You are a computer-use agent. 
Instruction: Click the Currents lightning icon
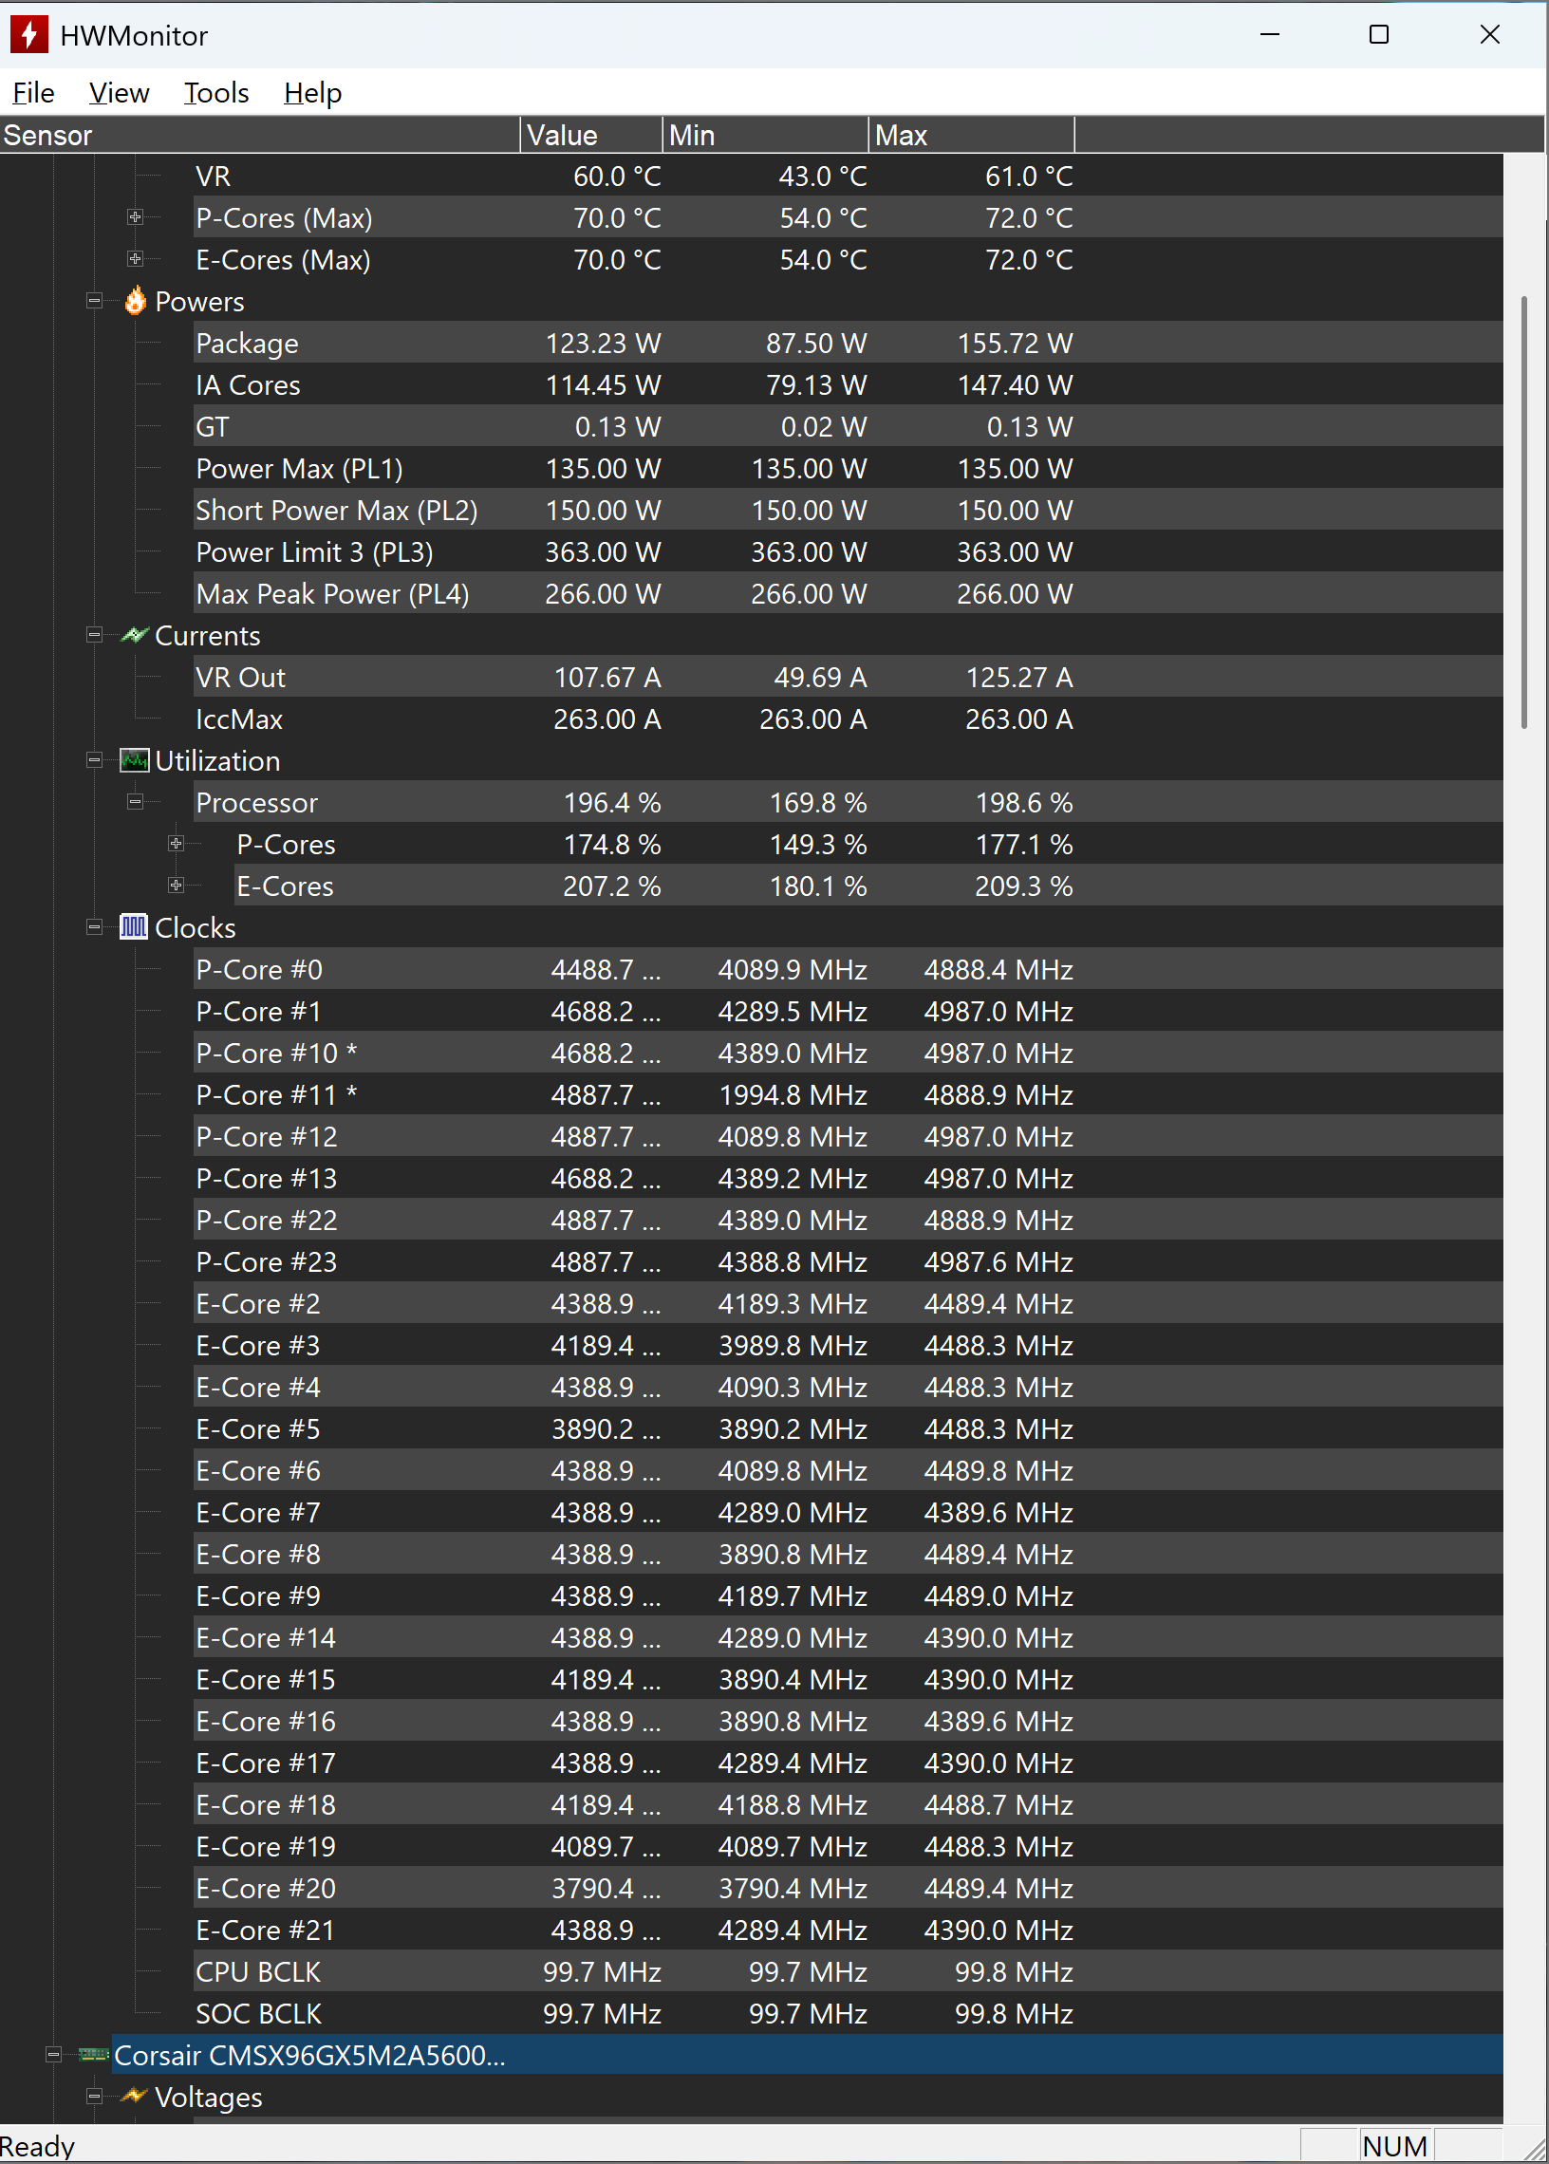(x=135, y=635)
